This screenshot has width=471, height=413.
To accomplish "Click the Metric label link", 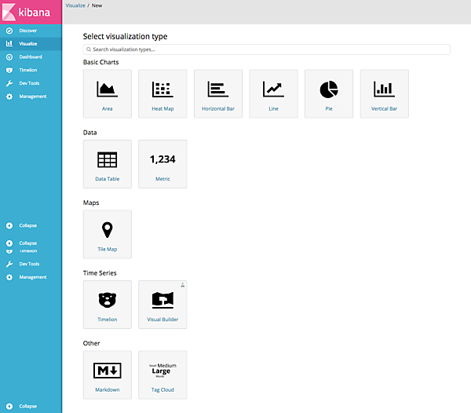I will click(162, 179).
